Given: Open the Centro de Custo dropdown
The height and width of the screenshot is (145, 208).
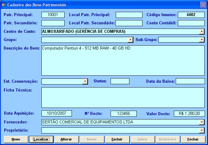Looking at the screenshot, I should (202, 32).
